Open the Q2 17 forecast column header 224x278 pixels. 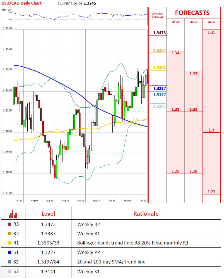[x=211, y=22]
